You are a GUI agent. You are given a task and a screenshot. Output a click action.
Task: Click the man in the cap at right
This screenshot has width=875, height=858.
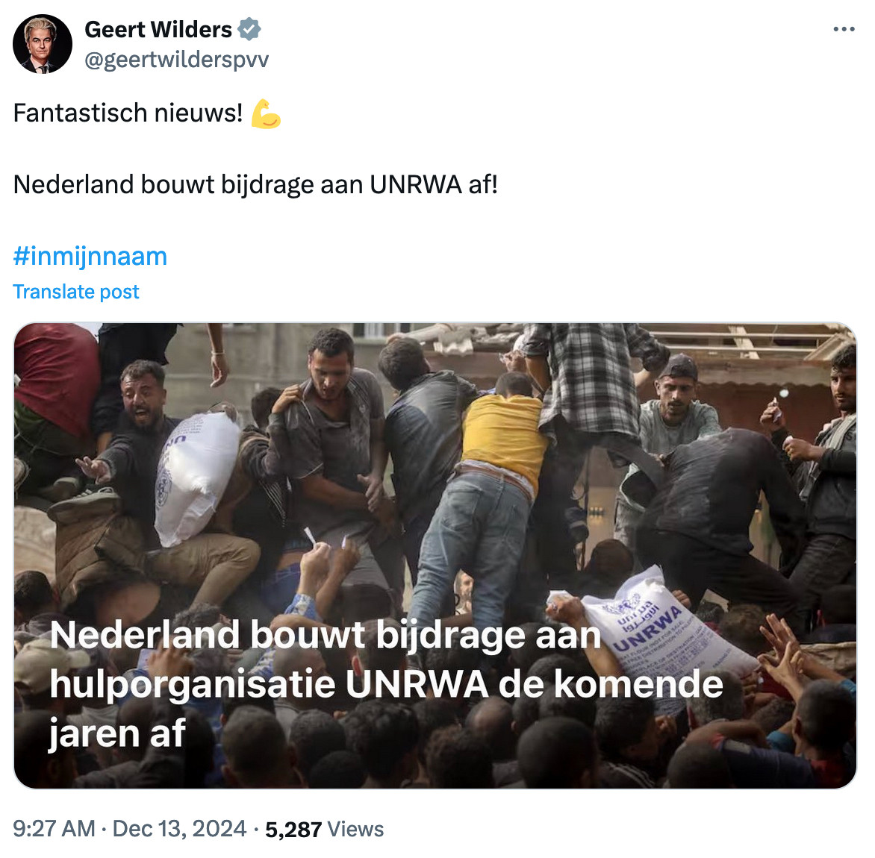click(x=676, y=407)
